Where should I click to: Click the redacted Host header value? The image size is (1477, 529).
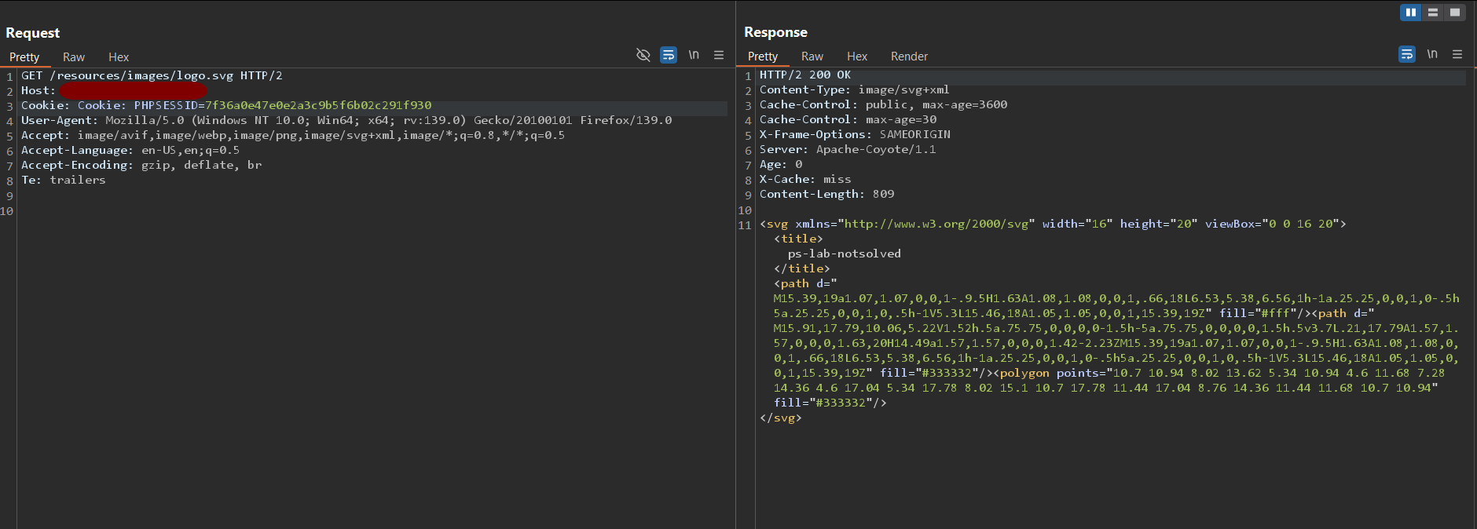click(x=134, y=91)
